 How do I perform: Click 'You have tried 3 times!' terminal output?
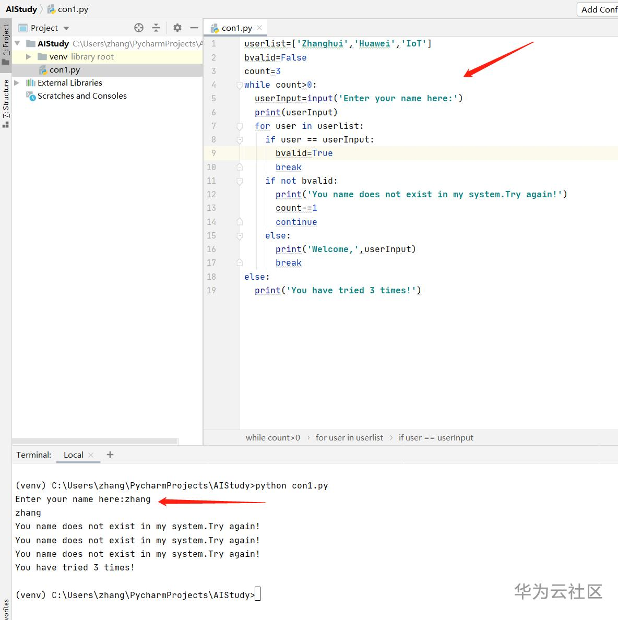tap(75, 567)
